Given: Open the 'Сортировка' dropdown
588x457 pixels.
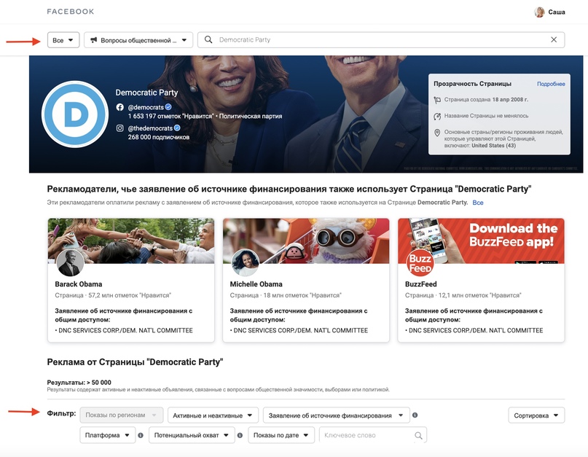Looking at the screenshot, I should pyautogui.click(x=536, y=415).
